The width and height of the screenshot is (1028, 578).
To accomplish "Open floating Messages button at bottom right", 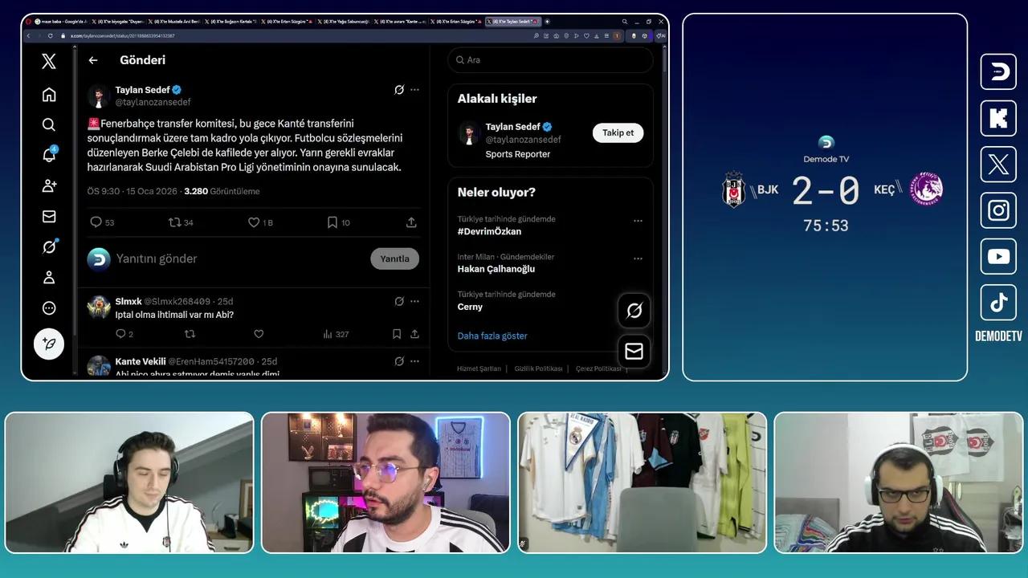I will pyautogui.click(x=634, y=351).
